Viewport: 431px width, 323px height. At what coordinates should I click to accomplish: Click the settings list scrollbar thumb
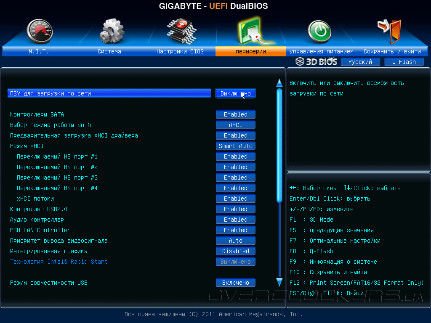tap(279, 146)
